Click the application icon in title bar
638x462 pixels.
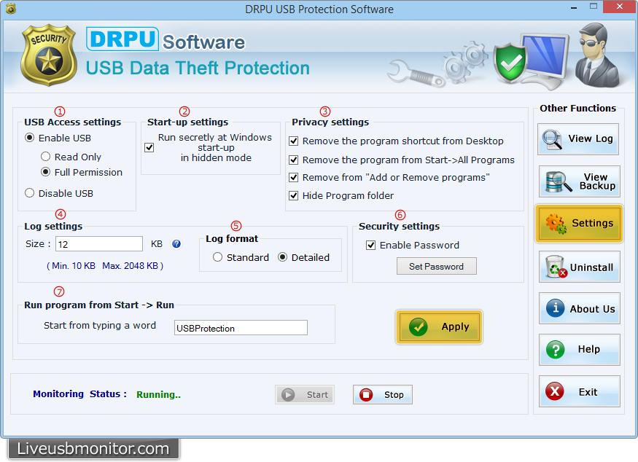point(11,9)
